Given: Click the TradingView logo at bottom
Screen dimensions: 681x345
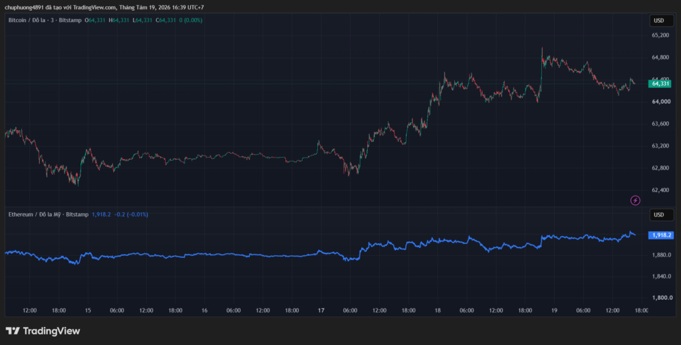Looking at the screenshot, I should click(x=43, y=331).
